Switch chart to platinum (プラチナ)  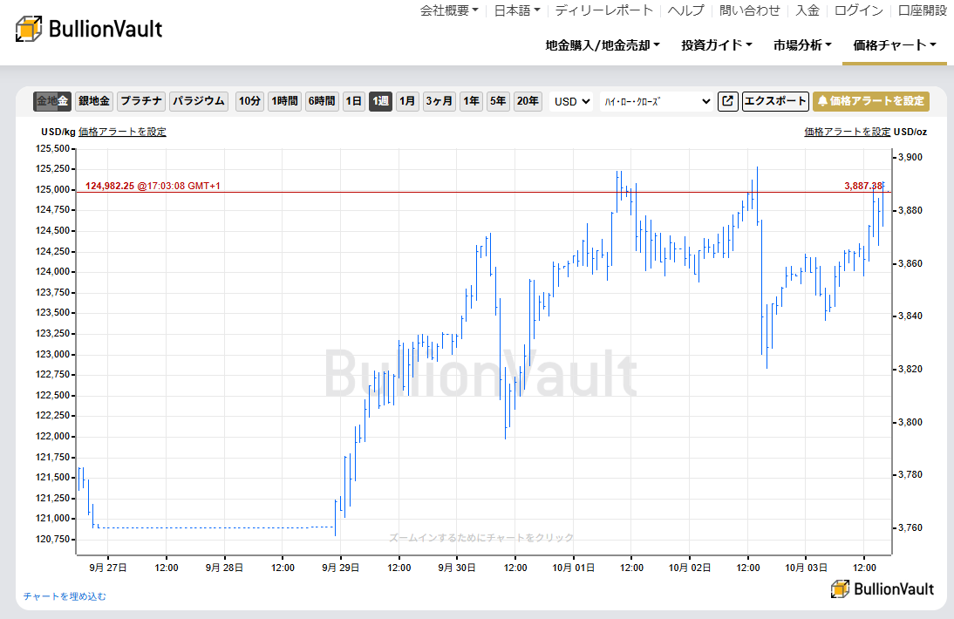tap(141, 101)
